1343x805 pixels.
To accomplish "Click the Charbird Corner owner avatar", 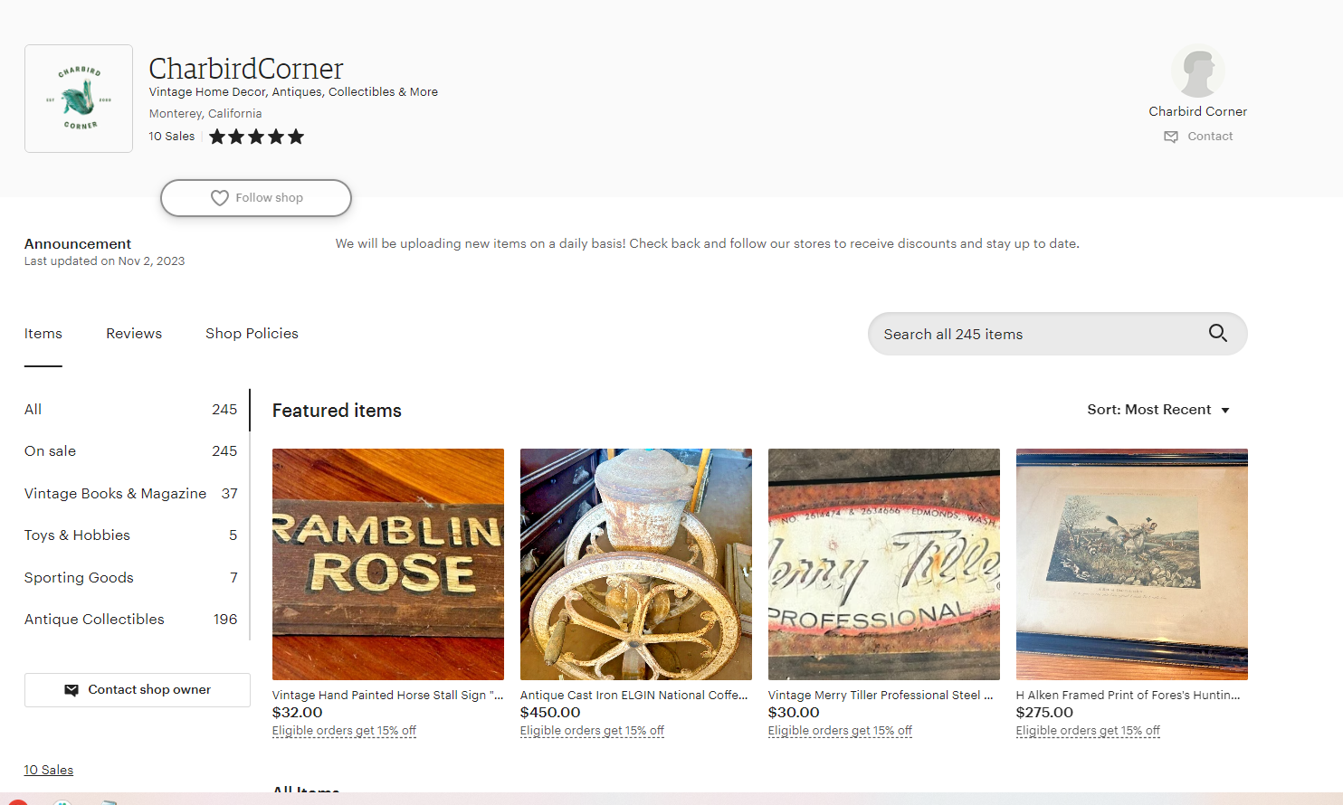I will pos(1197,71).
